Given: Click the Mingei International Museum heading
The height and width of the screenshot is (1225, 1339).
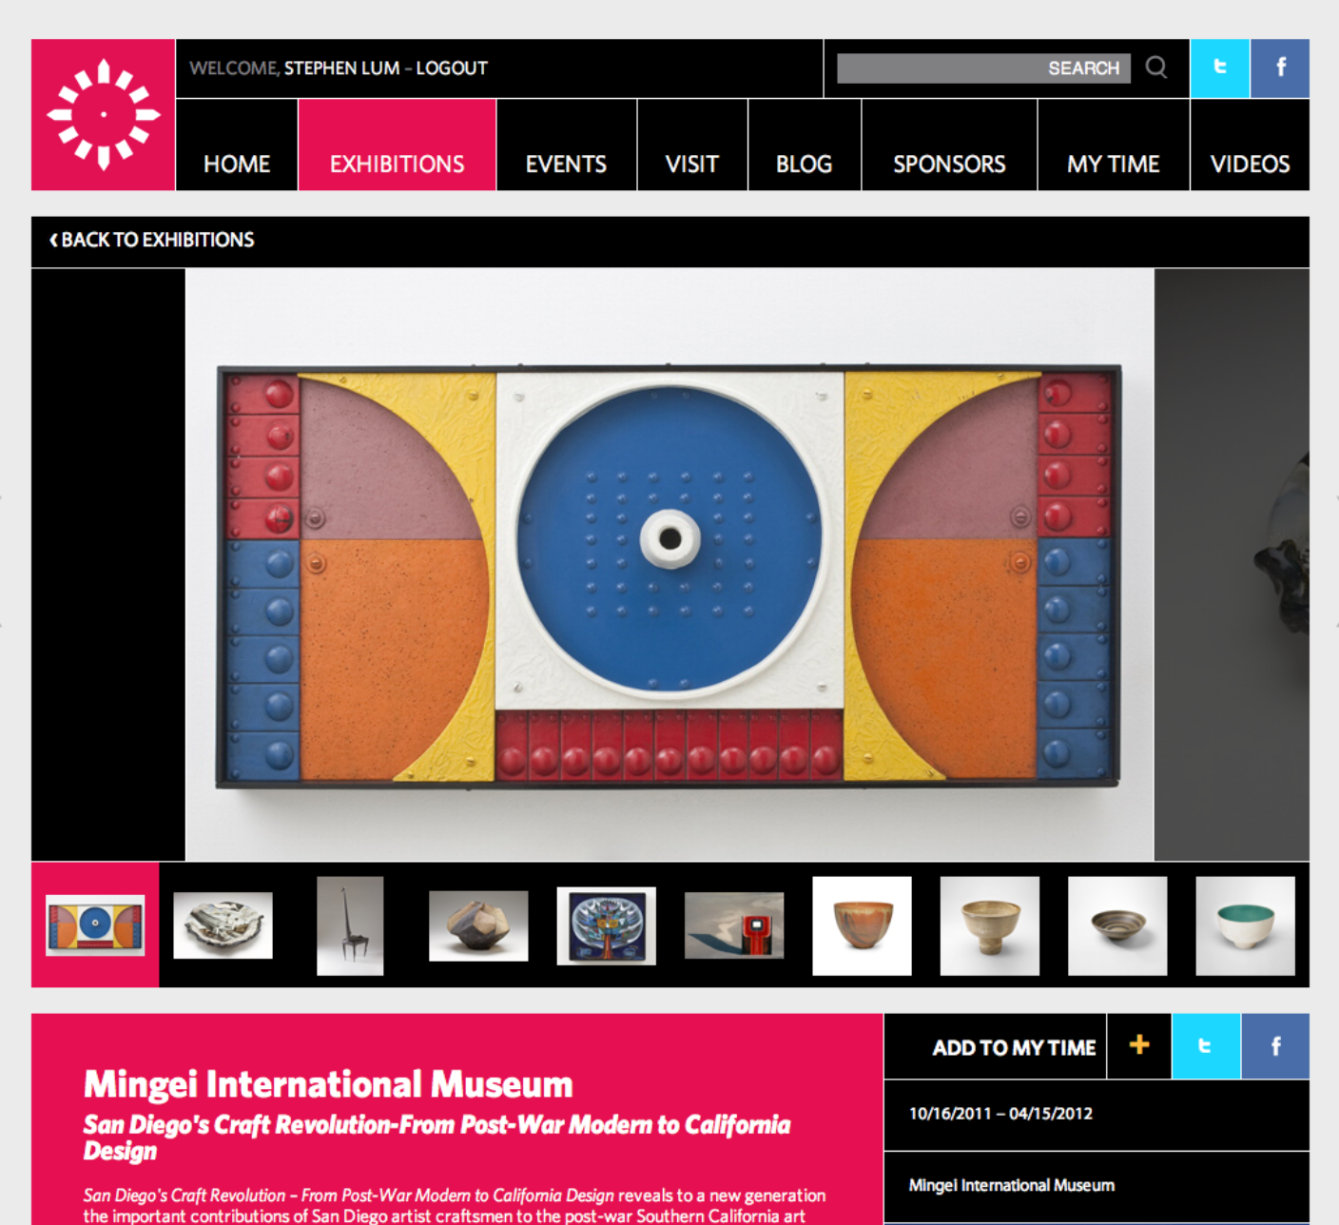Looking at the screenshot, I should (x=328, y=1084).
